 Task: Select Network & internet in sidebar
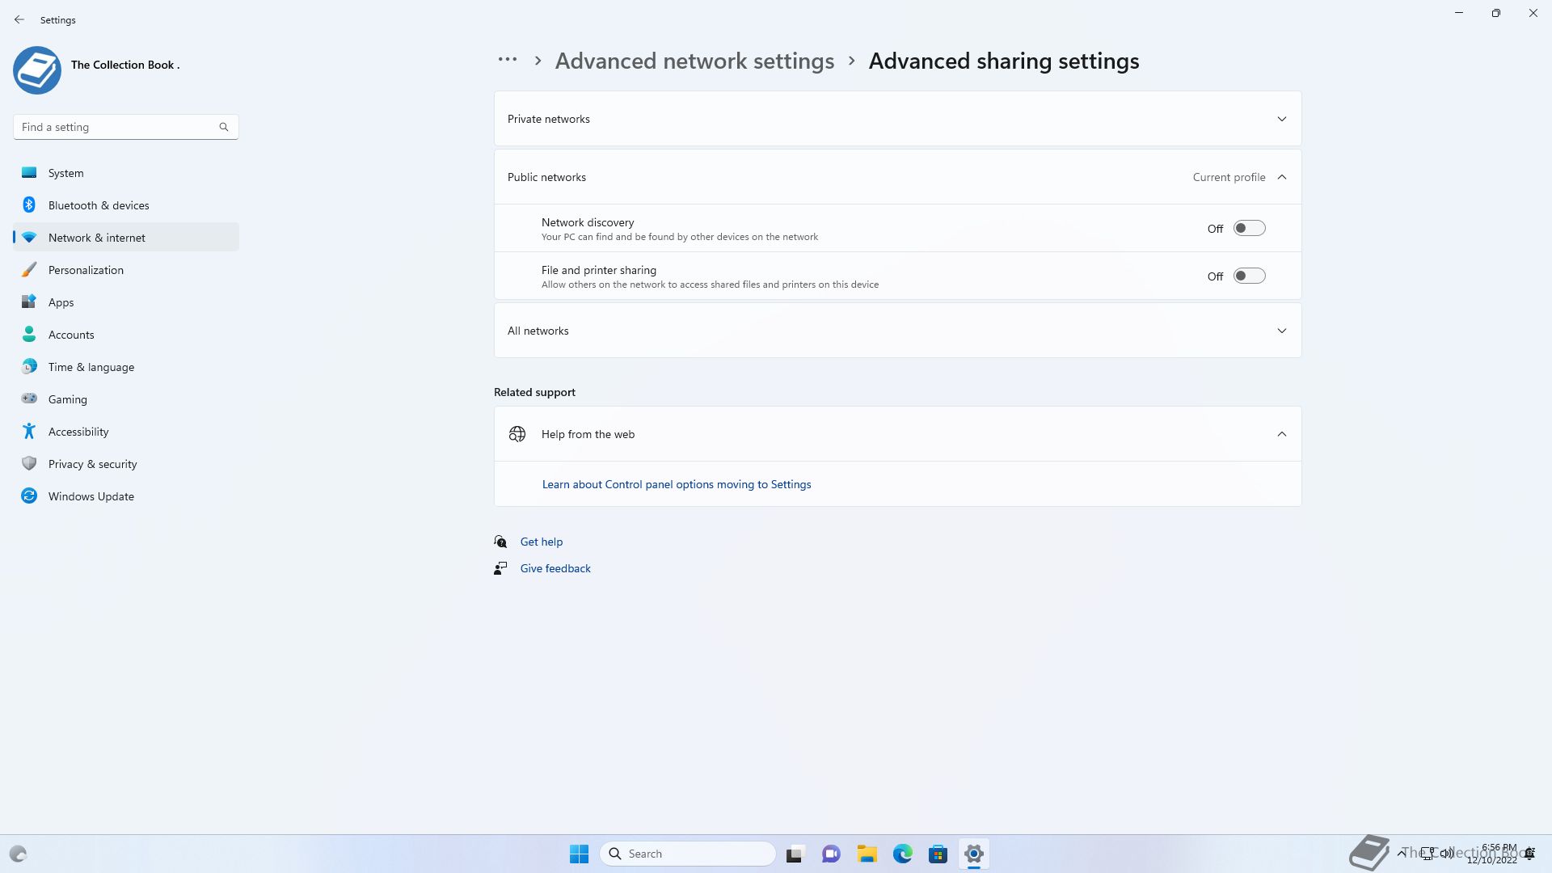(x=126, y=237)
